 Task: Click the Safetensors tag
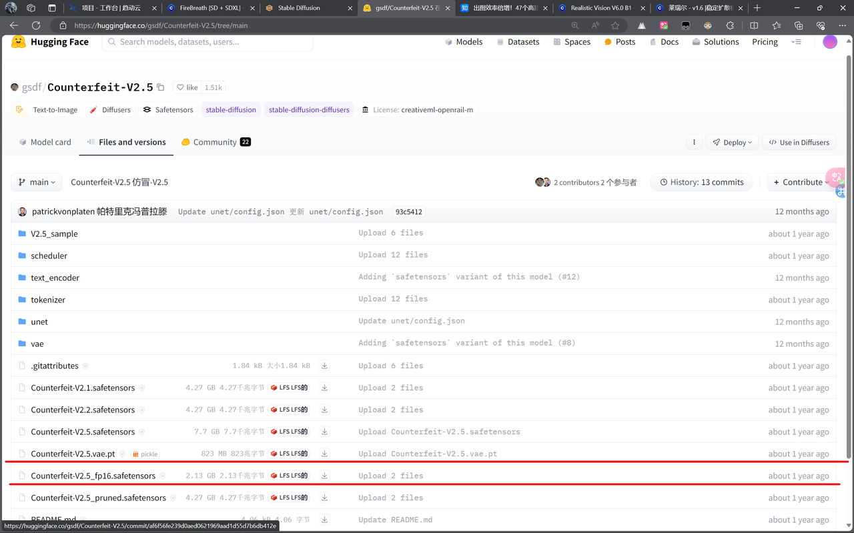click(x=167, y=109)
